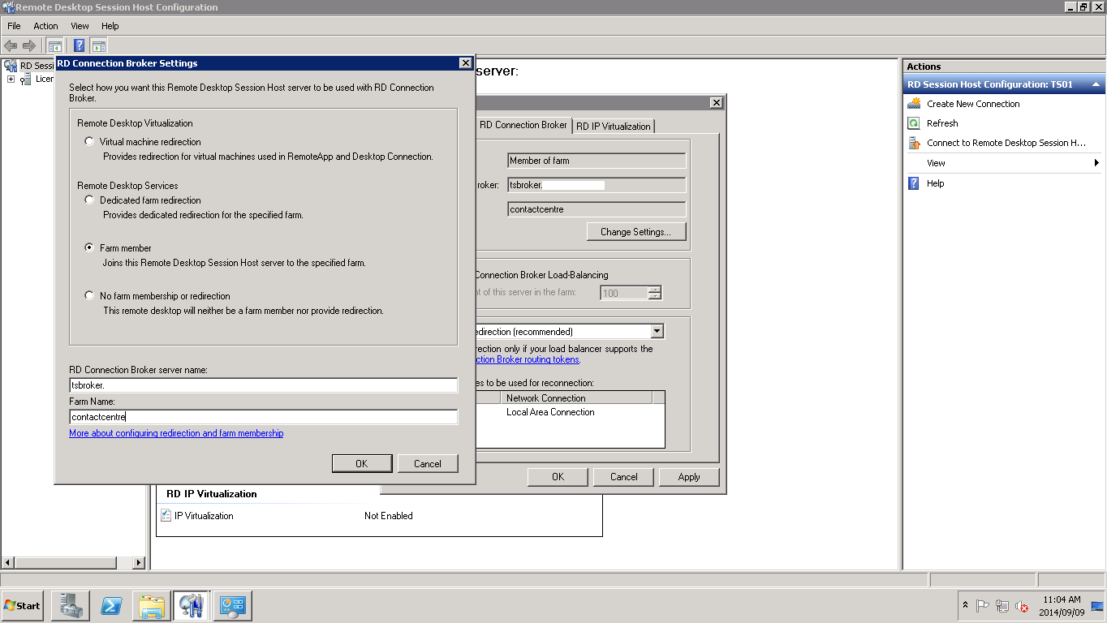Click Change Settings button in Properties
Image resolution: width=1107 pixels, height=623 pixels.
pos(635,231)
